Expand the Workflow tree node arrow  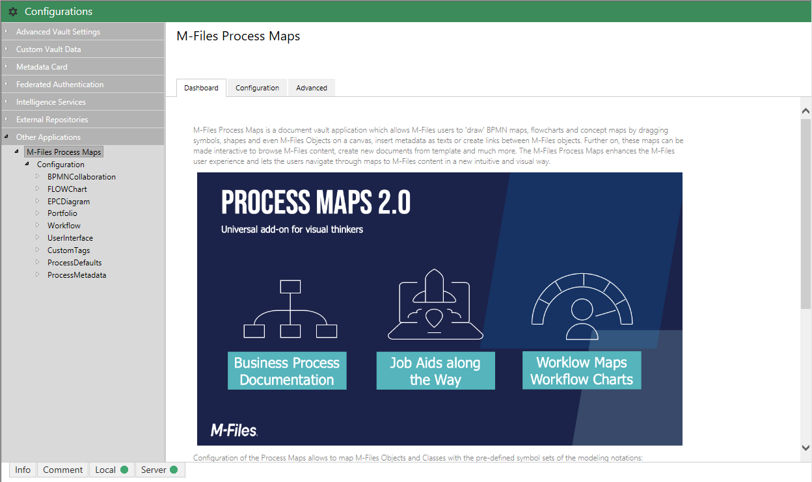(x=38, y=225)
